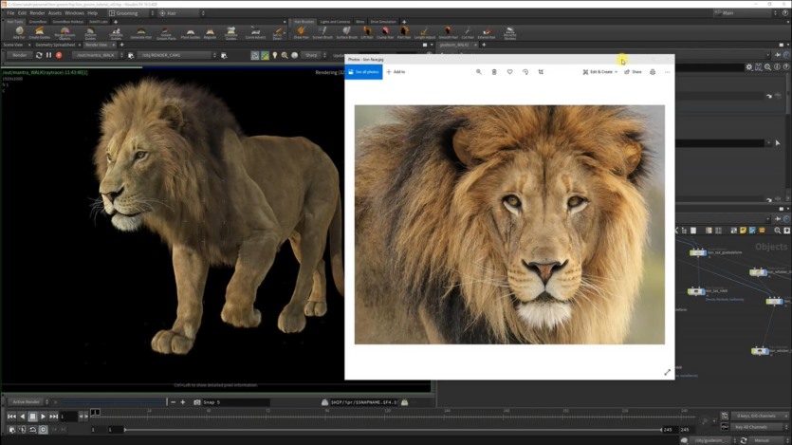Select the Screen Brush tool
This screenshot has height=445, width=792.
[322, 33]
